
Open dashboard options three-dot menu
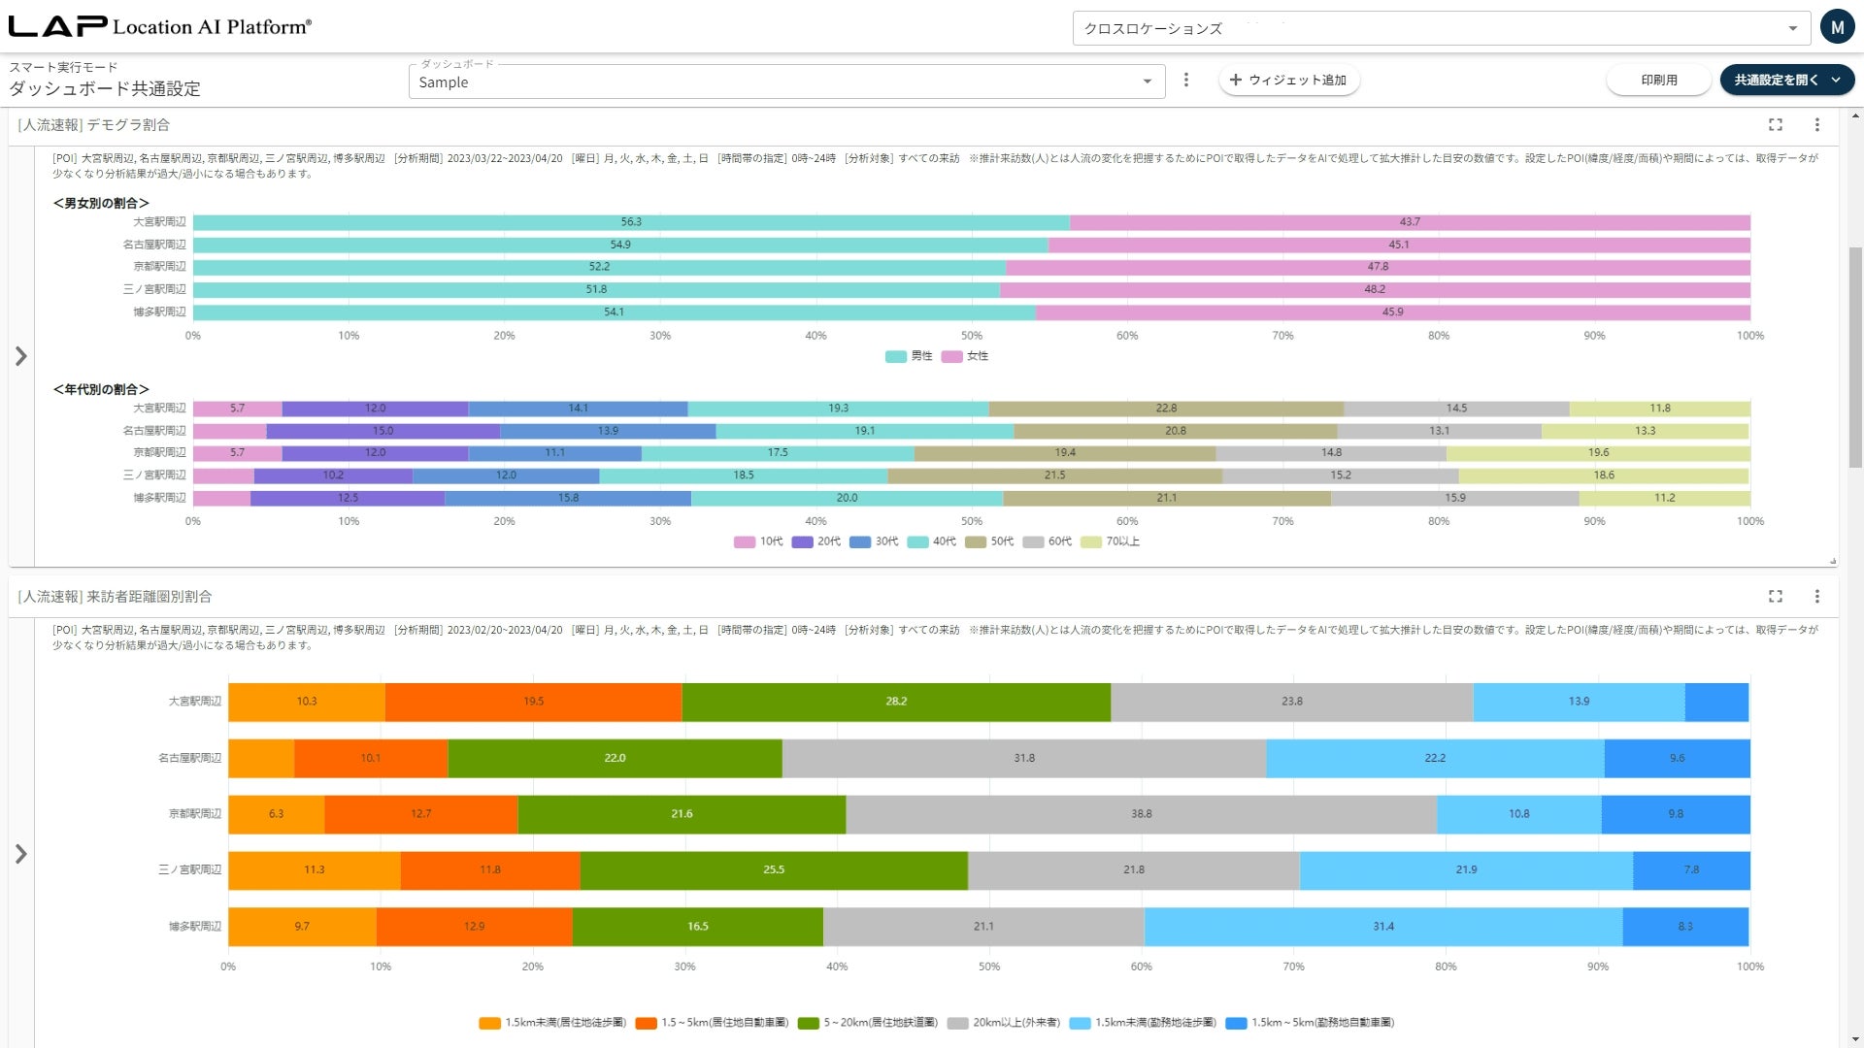coord(1185,80)
